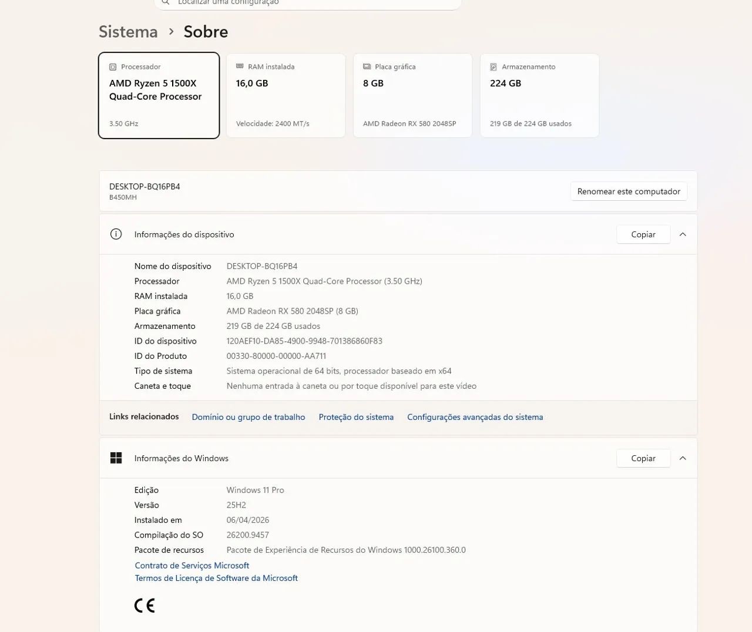Select the 8 GB Placa gráfica card
The width and height of the screenshot is (752, 632).
pos(413,96)
